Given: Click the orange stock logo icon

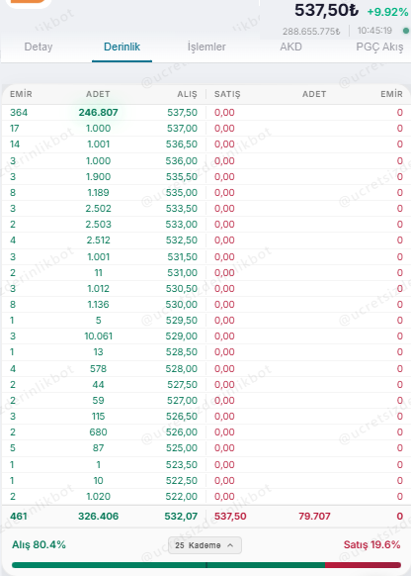Looking at the screenshot, I should [29, 2].
